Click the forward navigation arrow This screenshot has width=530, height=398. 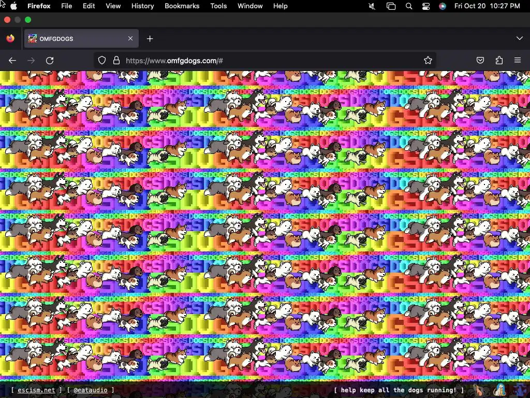point(31,61)
